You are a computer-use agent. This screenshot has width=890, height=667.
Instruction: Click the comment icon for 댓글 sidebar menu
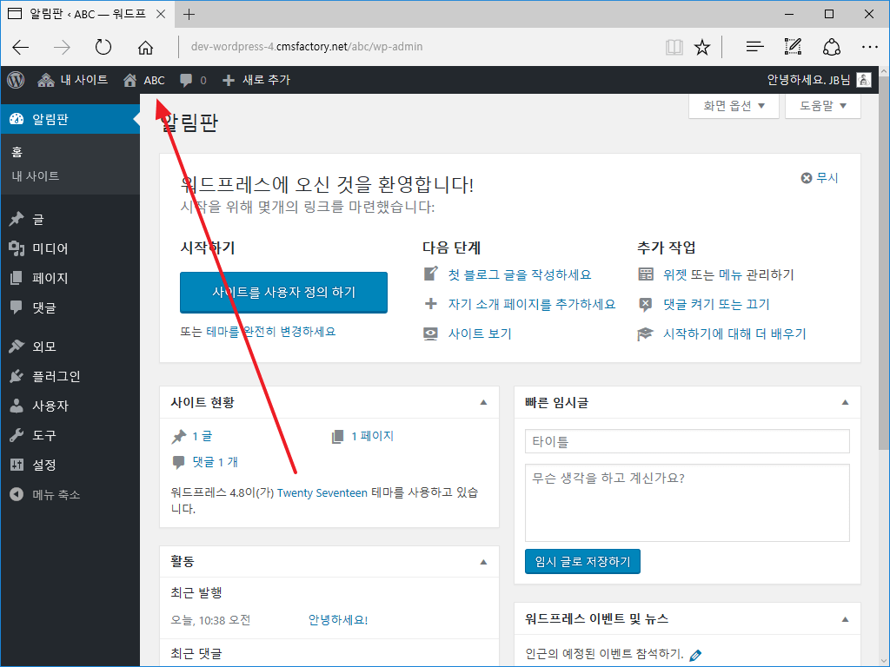pos(17,307)
